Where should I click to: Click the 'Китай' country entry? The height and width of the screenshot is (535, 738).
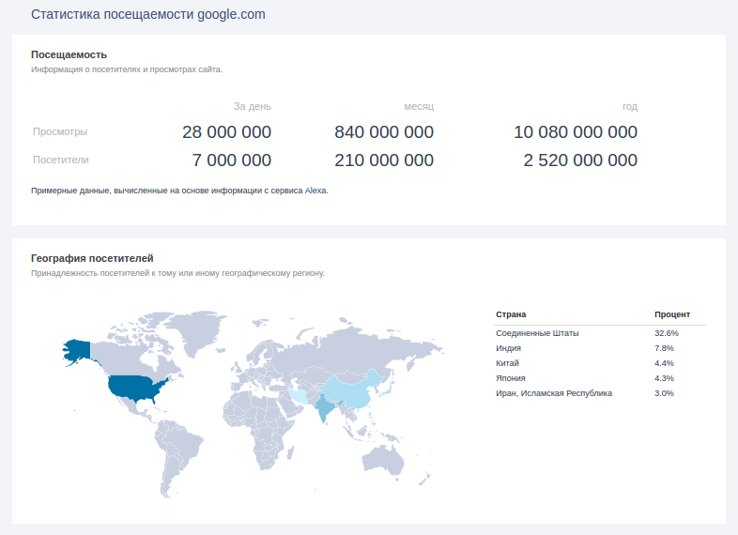[x=507, y=363]
